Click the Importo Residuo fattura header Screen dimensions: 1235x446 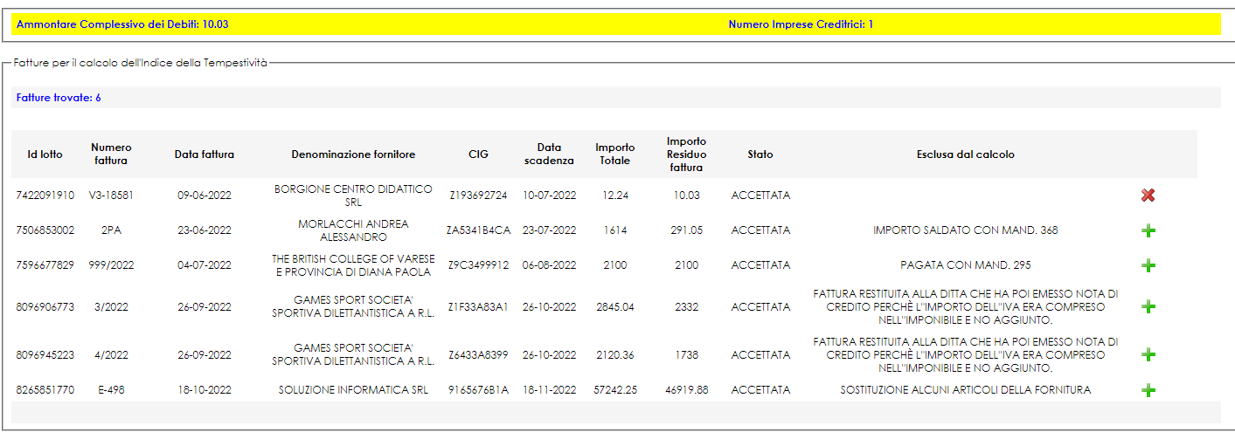coord(686,154)
